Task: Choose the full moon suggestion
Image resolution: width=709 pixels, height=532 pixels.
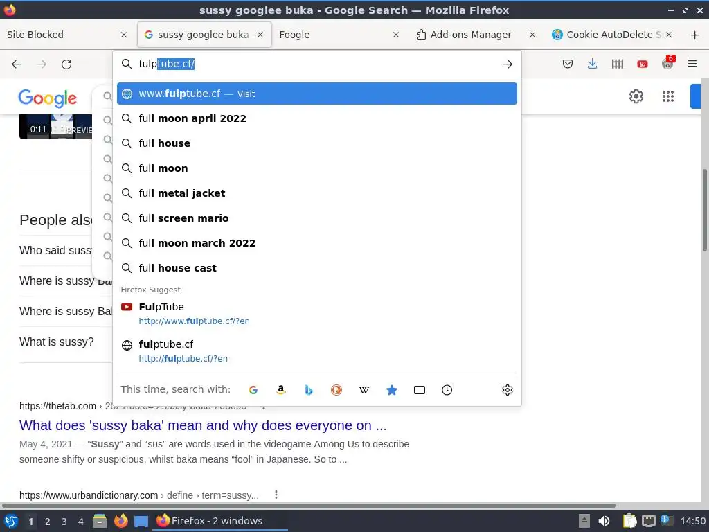Action: click(x=317, y=168)
